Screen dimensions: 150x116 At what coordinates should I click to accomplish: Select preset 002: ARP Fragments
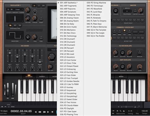point(68,6)
